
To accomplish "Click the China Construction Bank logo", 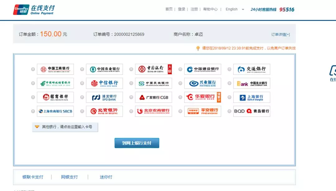I will coord(203,69).
